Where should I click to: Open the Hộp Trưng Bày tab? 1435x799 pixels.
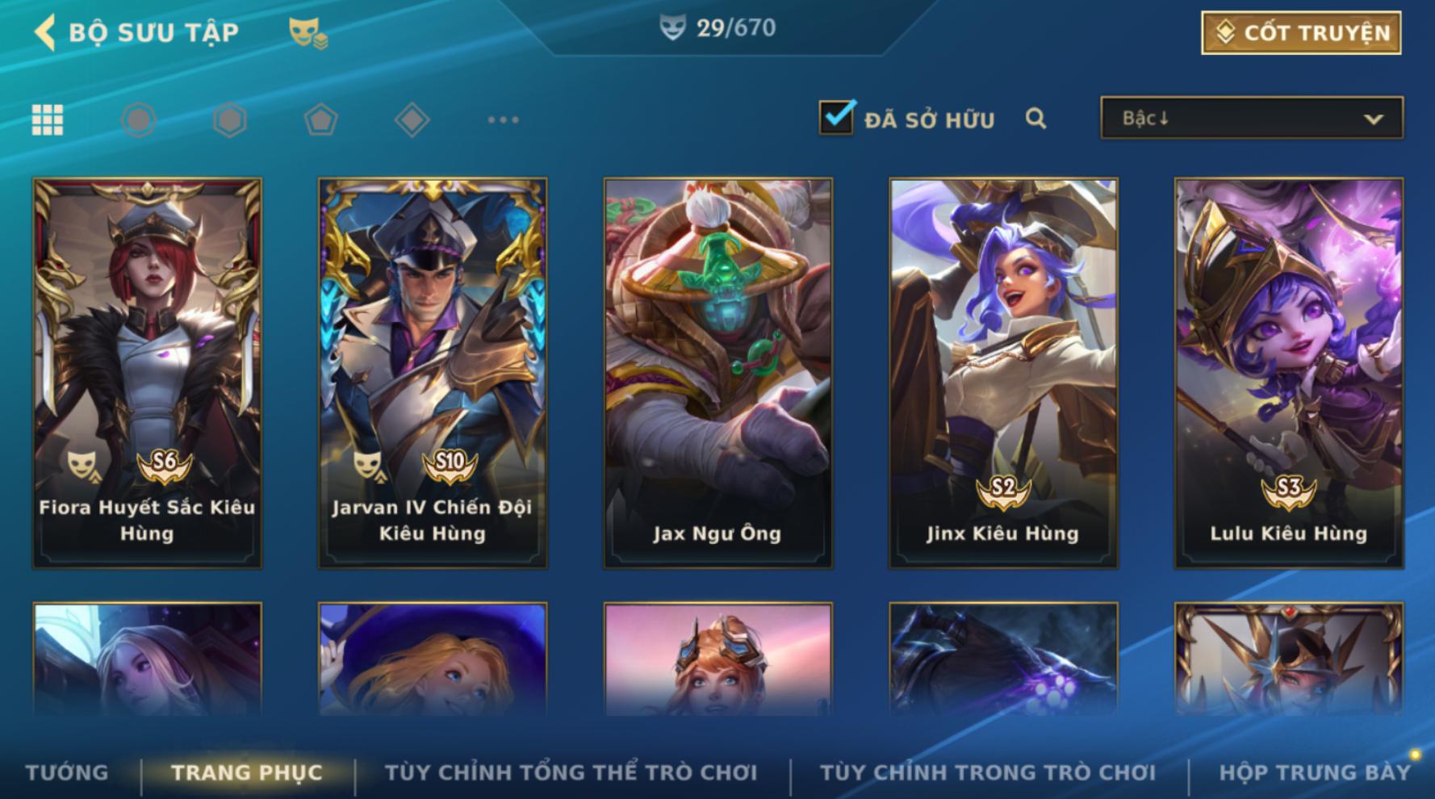point(1315,772)
